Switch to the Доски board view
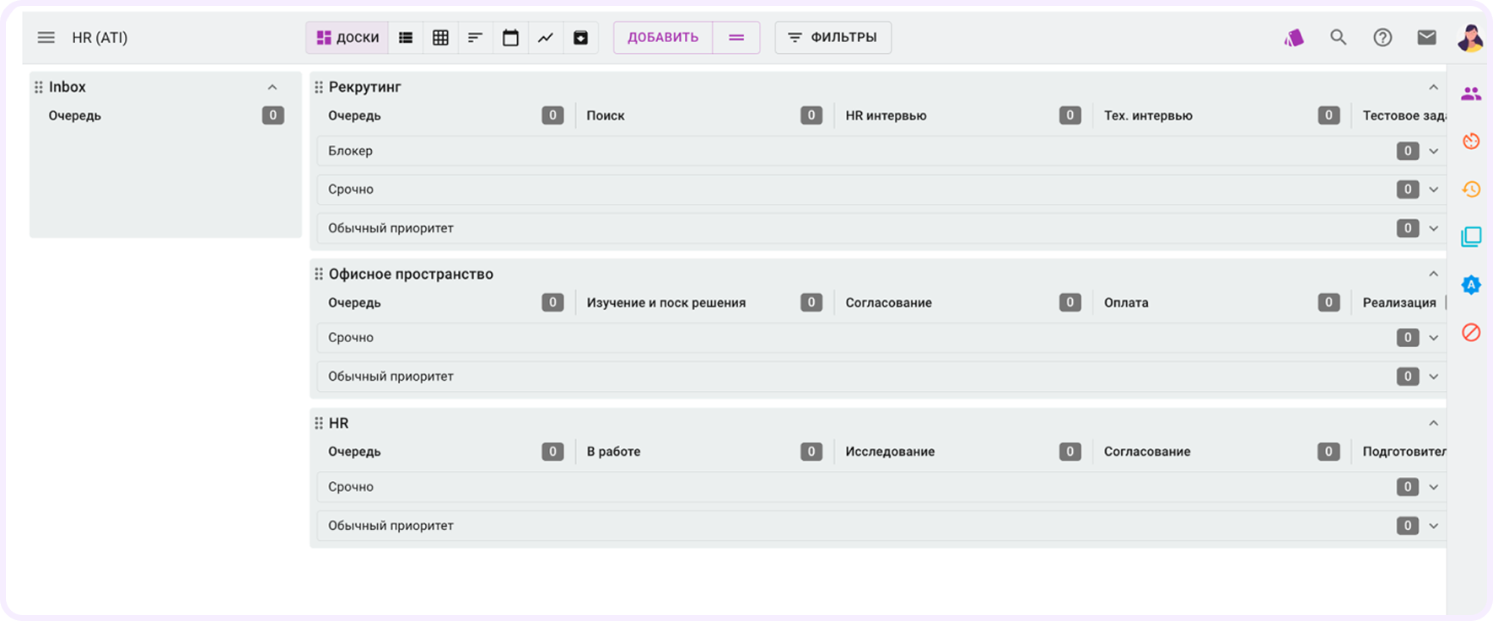Image resolution: width=1493 pixels, height=621 pixels. [x=348, y=38]
